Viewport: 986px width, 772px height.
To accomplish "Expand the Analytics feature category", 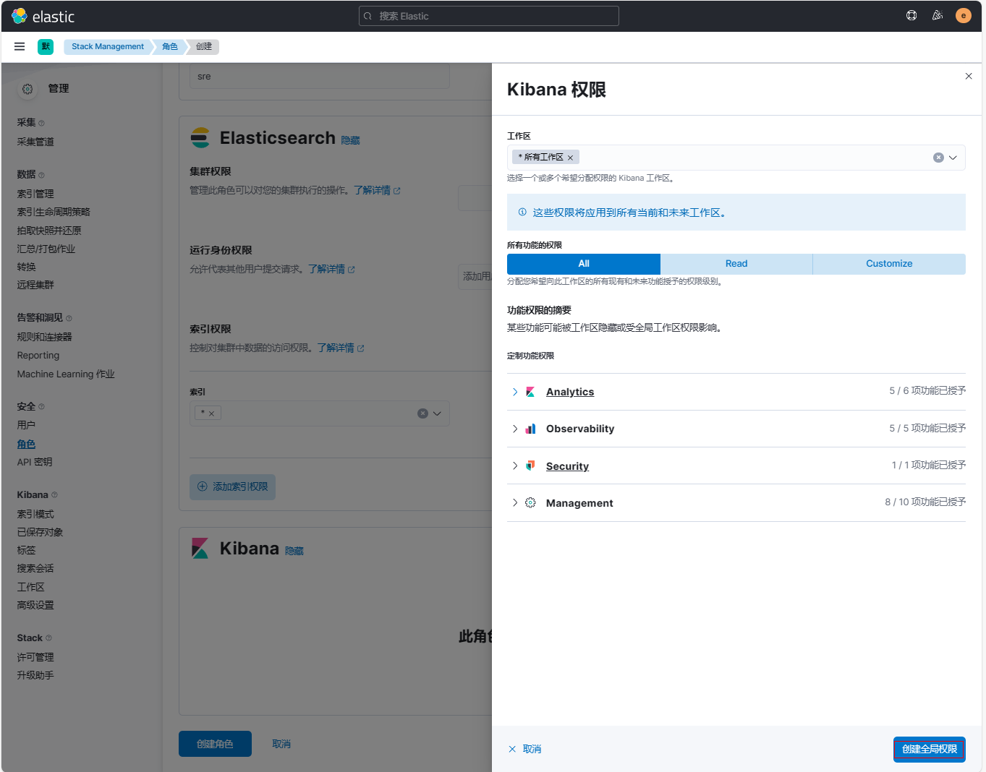I will click(x=515, y=392).
